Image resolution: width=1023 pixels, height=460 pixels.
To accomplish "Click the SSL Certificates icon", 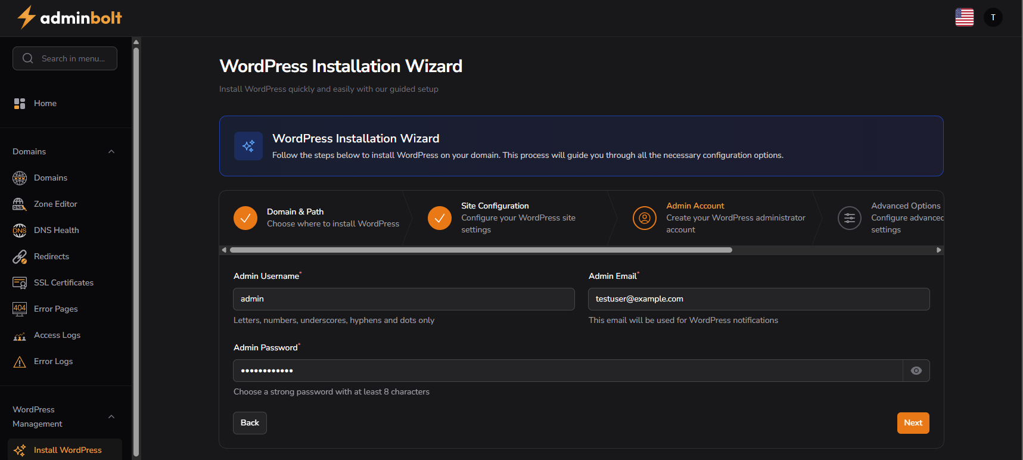I will [x=20, y=282].
